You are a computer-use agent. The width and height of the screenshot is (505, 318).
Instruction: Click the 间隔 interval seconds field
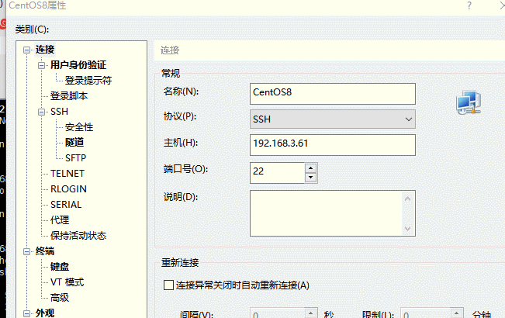[x=278, y=313]
